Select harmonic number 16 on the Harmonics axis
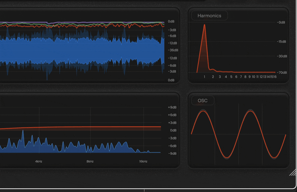297x192 pixels. (275, 77)
